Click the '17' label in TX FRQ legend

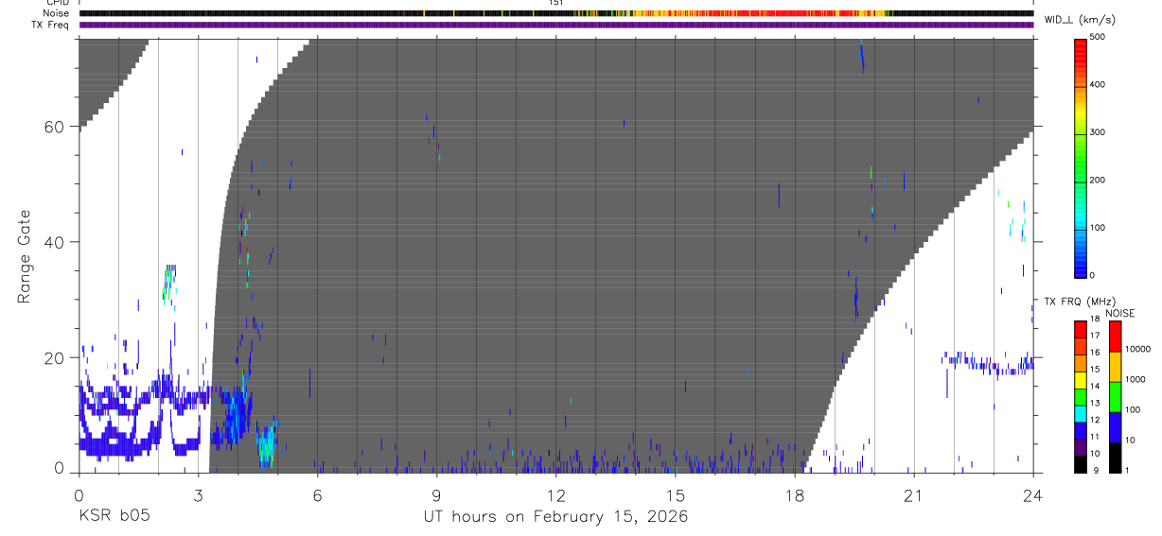[1096, 337]
